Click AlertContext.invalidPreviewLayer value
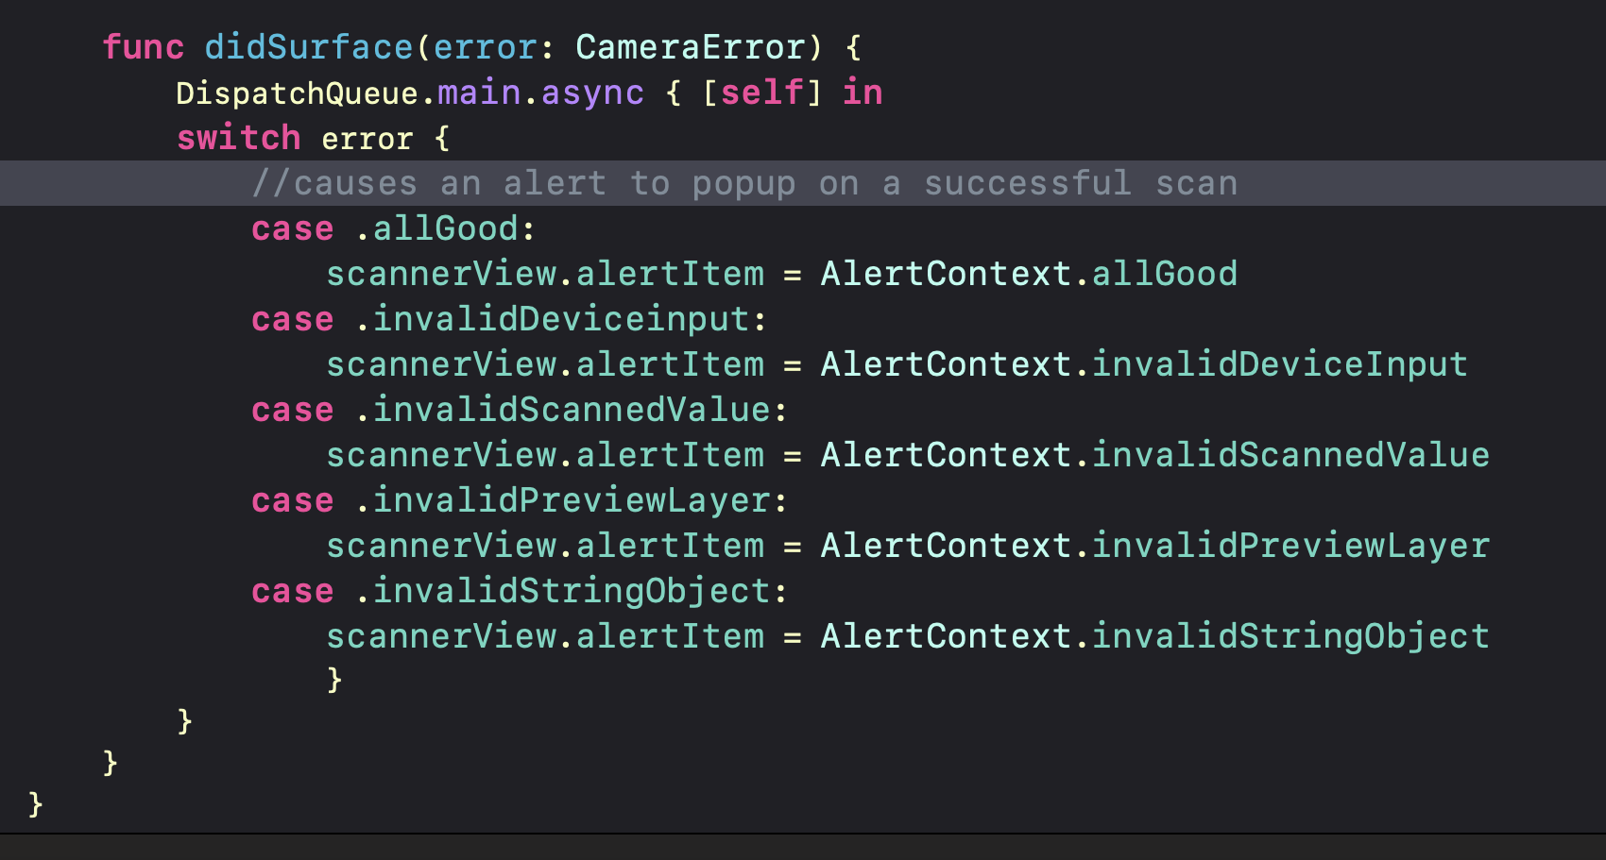The height and width of the screenshot is (860, 1606). 1155,546
